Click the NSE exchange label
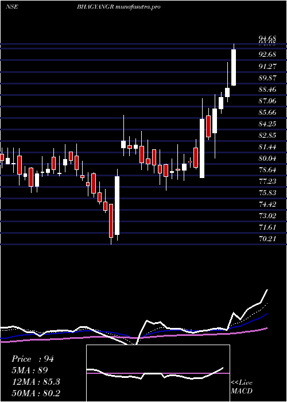The image size is (287, 402). [x=11, y=7]
